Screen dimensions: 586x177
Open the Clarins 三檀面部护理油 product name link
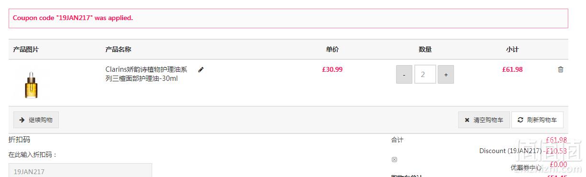[146, 74]
